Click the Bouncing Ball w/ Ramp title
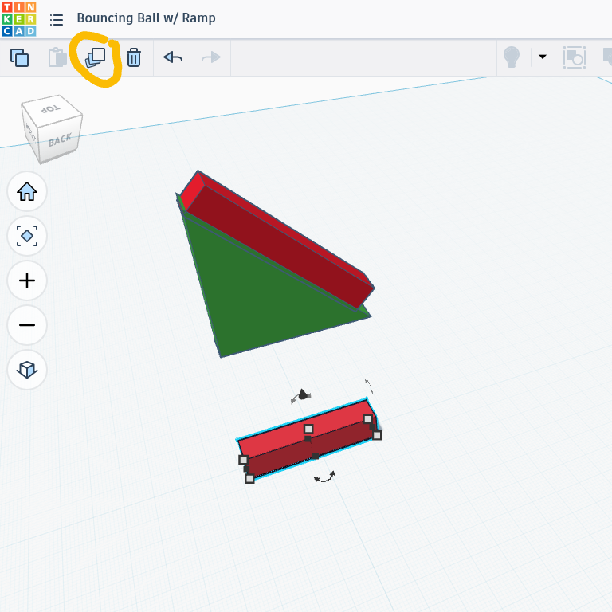This screenshot has width=612, height=612. [x=146, y=18]
